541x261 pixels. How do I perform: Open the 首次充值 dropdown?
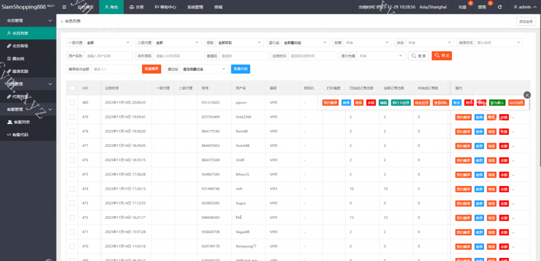pyautogui.click(x=381, y=55)
